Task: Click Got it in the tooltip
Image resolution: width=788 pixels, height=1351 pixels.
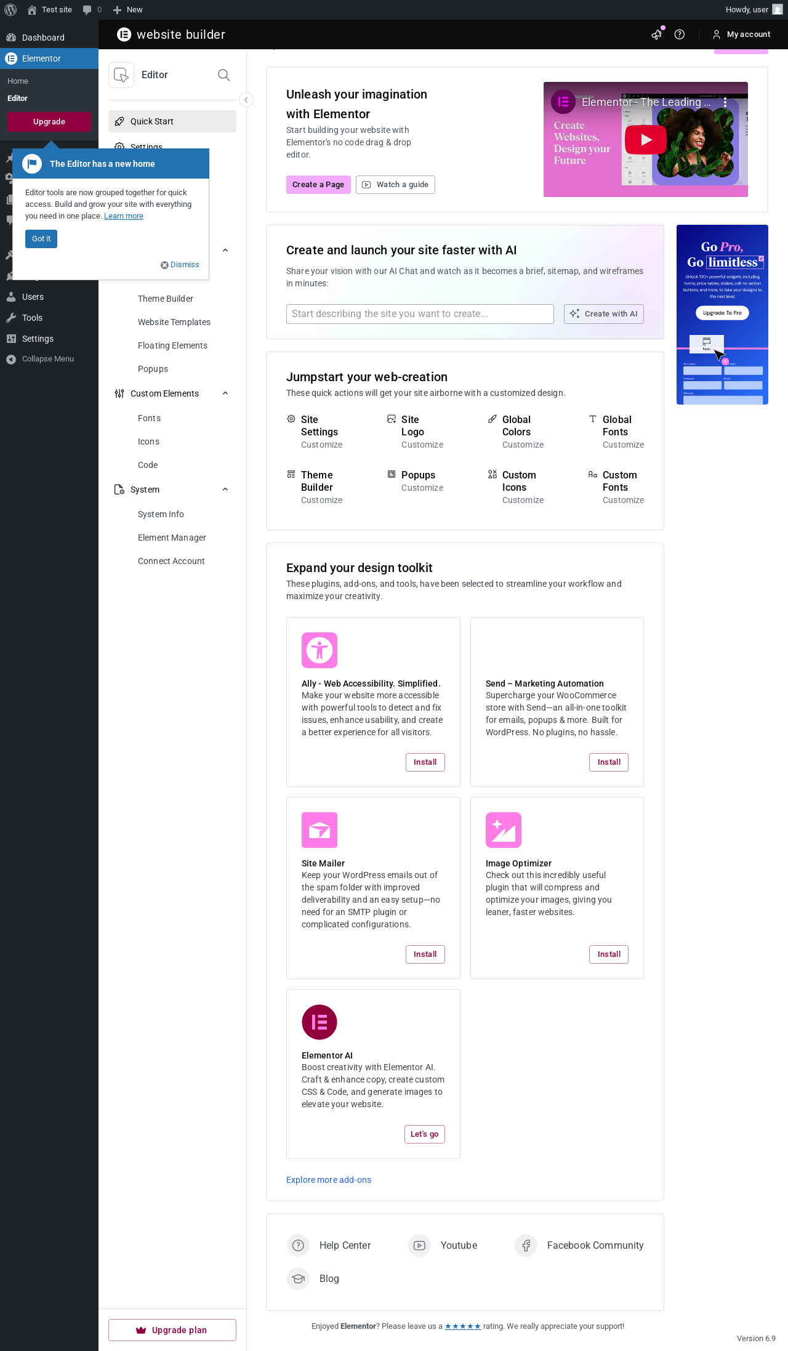Action: click(41, 239)
